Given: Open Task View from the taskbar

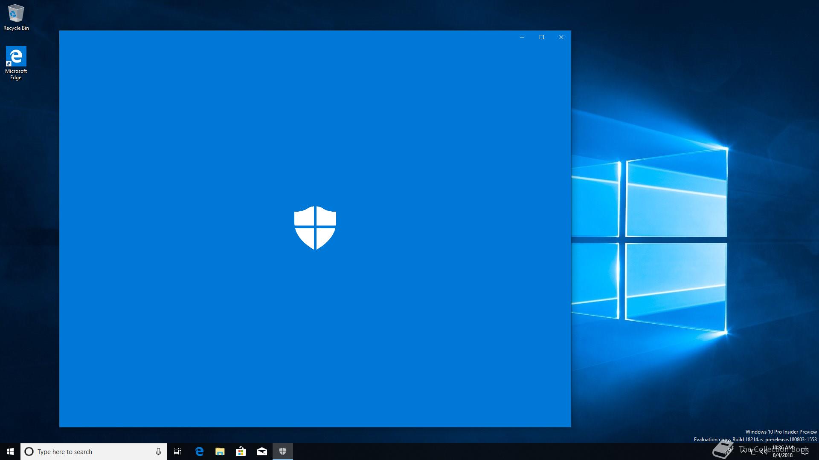Looking at the screenshot, I should tap(177, 451).
